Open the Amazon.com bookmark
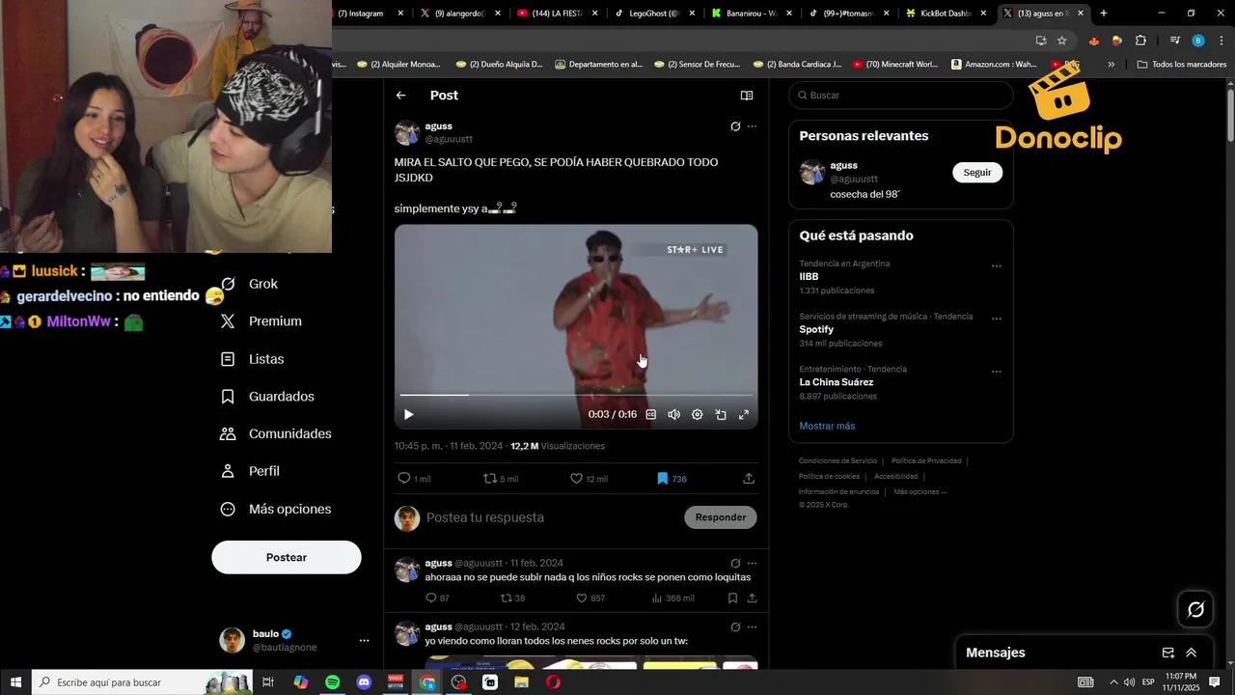The width and height of the screenshot is (1235, 695). [x=994, y=65]
